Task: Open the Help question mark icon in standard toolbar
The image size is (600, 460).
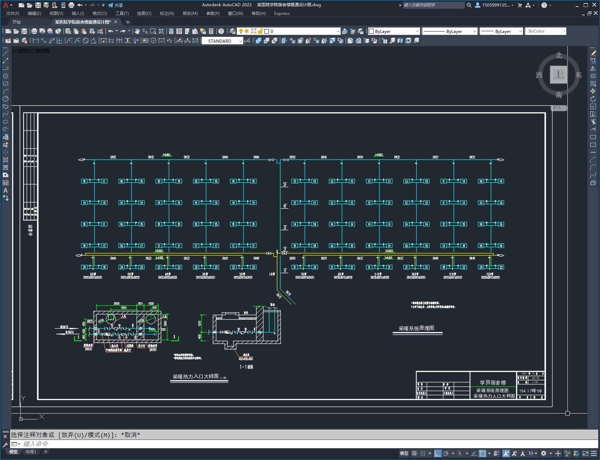Action: click(221, 31)
